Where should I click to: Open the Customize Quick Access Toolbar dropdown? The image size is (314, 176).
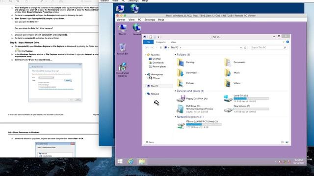click(x=158, y=37)
